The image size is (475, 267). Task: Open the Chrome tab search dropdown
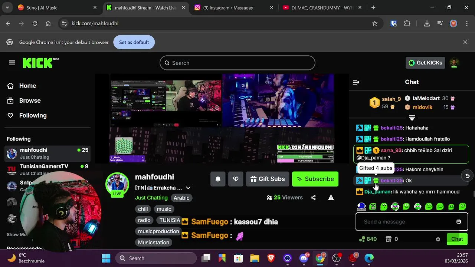pos(7,7)
